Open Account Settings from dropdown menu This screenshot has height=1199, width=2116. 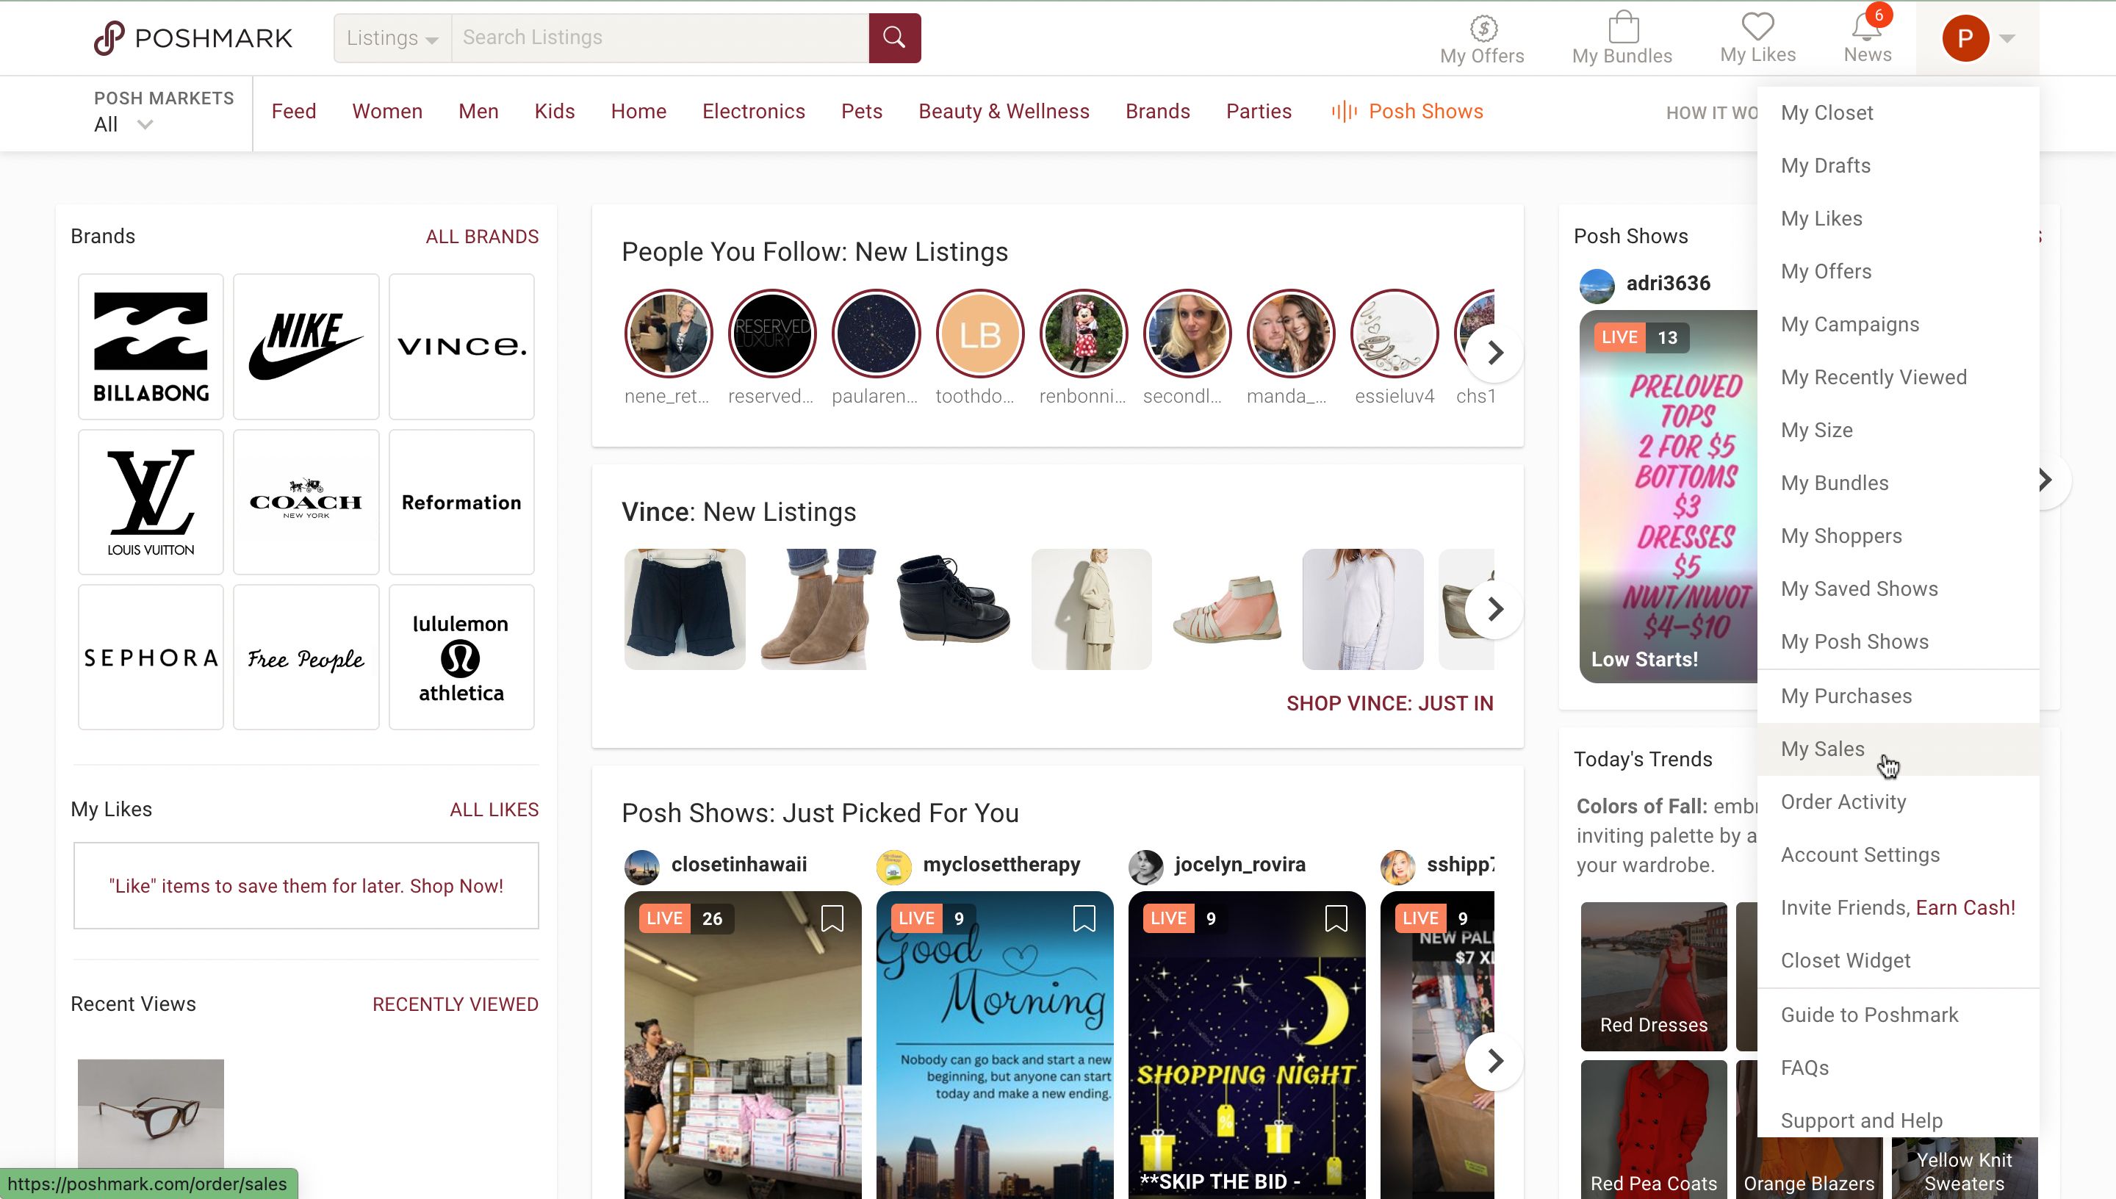click(1860, 854)
